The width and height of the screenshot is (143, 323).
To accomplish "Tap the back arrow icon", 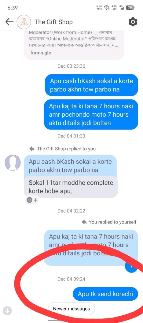I will 9,22.
